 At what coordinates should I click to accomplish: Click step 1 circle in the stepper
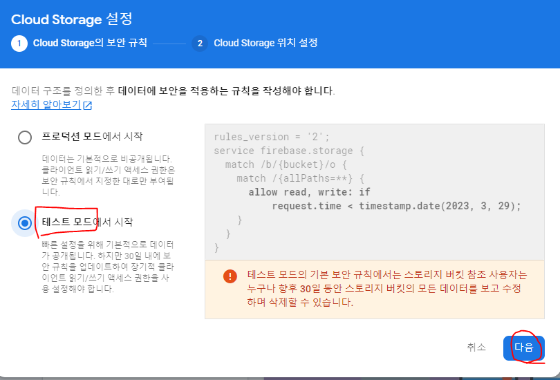pyautogui.click(x=19, y=44)
